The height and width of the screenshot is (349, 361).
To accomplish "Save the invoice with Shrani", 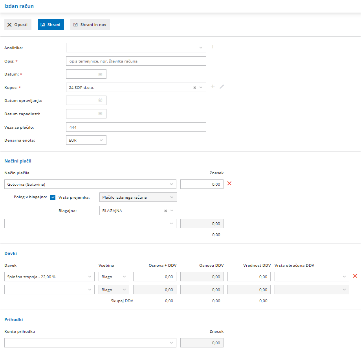I will (51, 24).
